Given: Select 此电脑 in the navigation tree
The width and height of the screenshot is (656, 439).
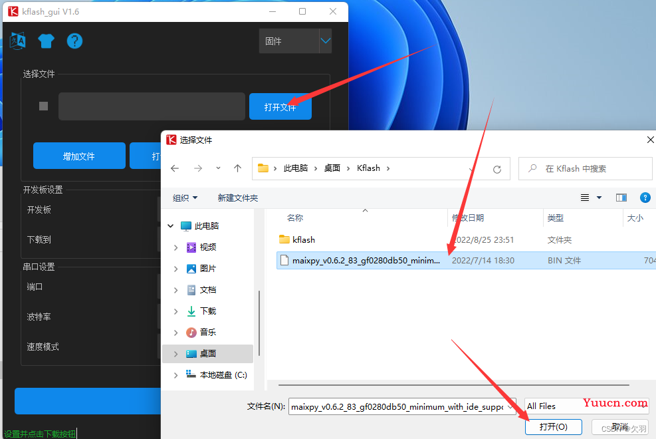Looking at the screenshot, I should pos(207,226).
